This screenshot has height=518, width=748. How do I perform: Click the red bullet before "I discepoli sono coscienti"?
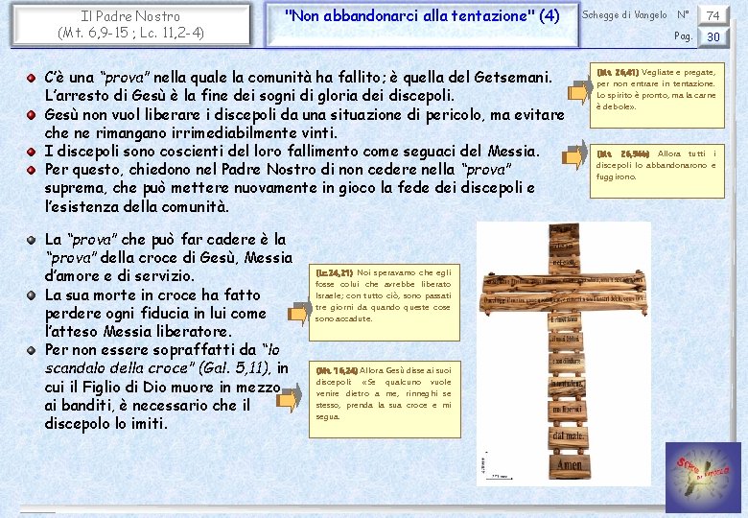31,152
